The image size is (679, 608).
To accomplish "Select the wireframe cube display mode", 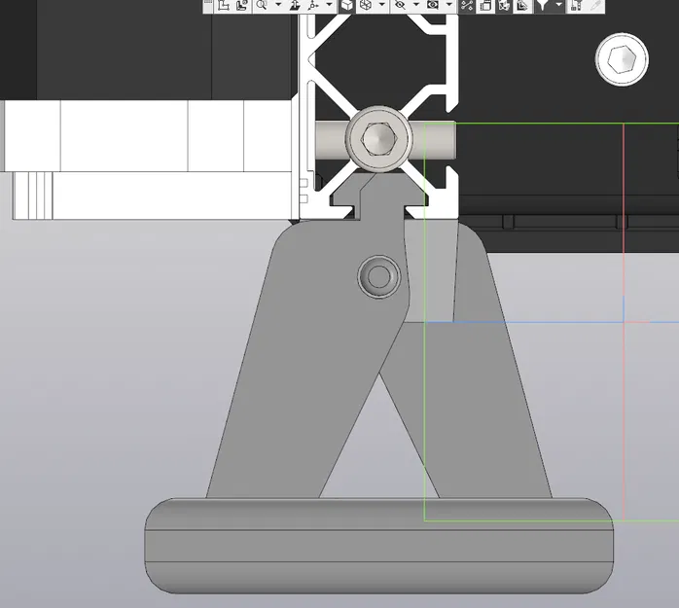I will tap(366, 5).
